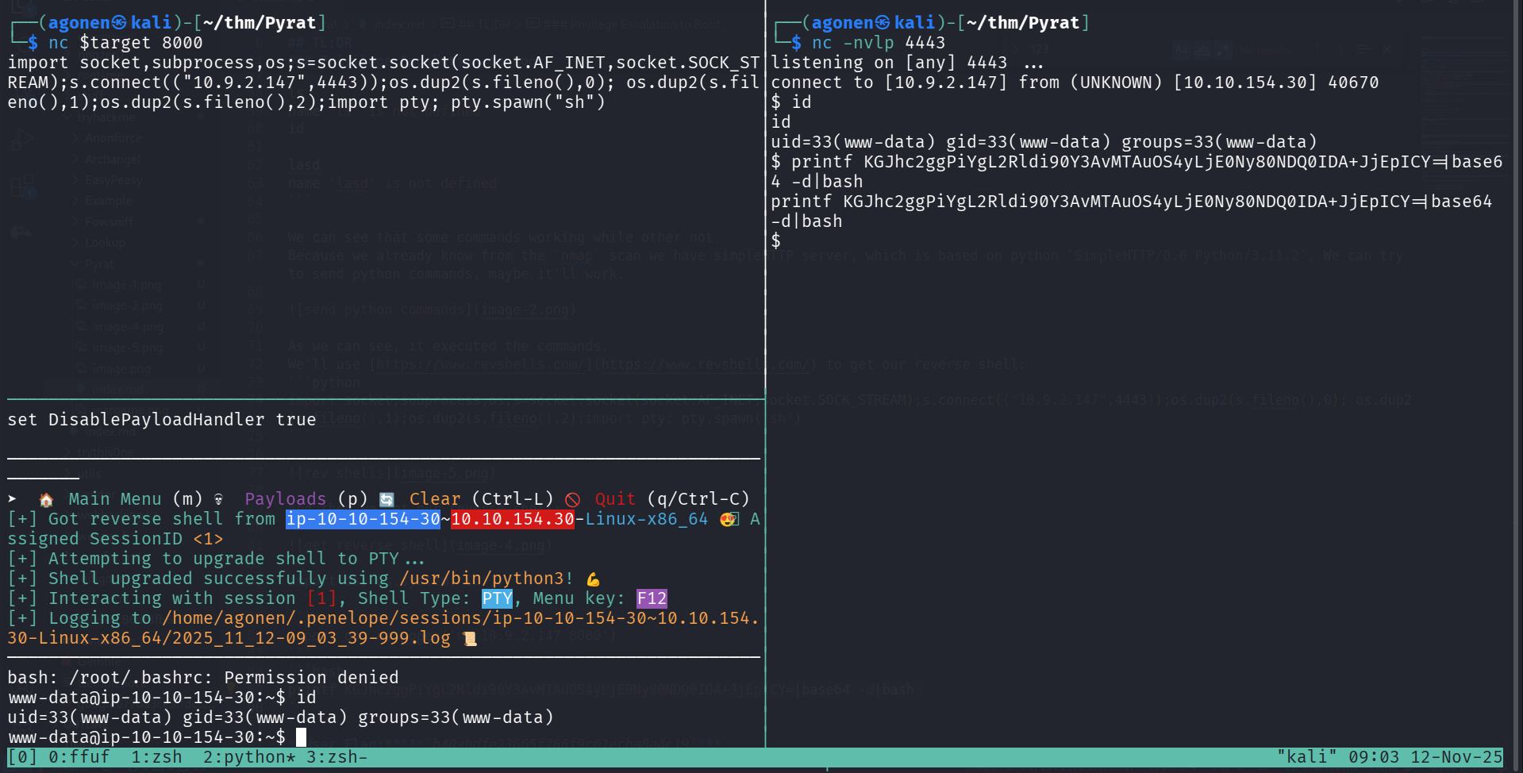This screenshot has width=1523, height=773.
Task: Toggle whole word (ab) search option
Action: (x=1202, y=49)
